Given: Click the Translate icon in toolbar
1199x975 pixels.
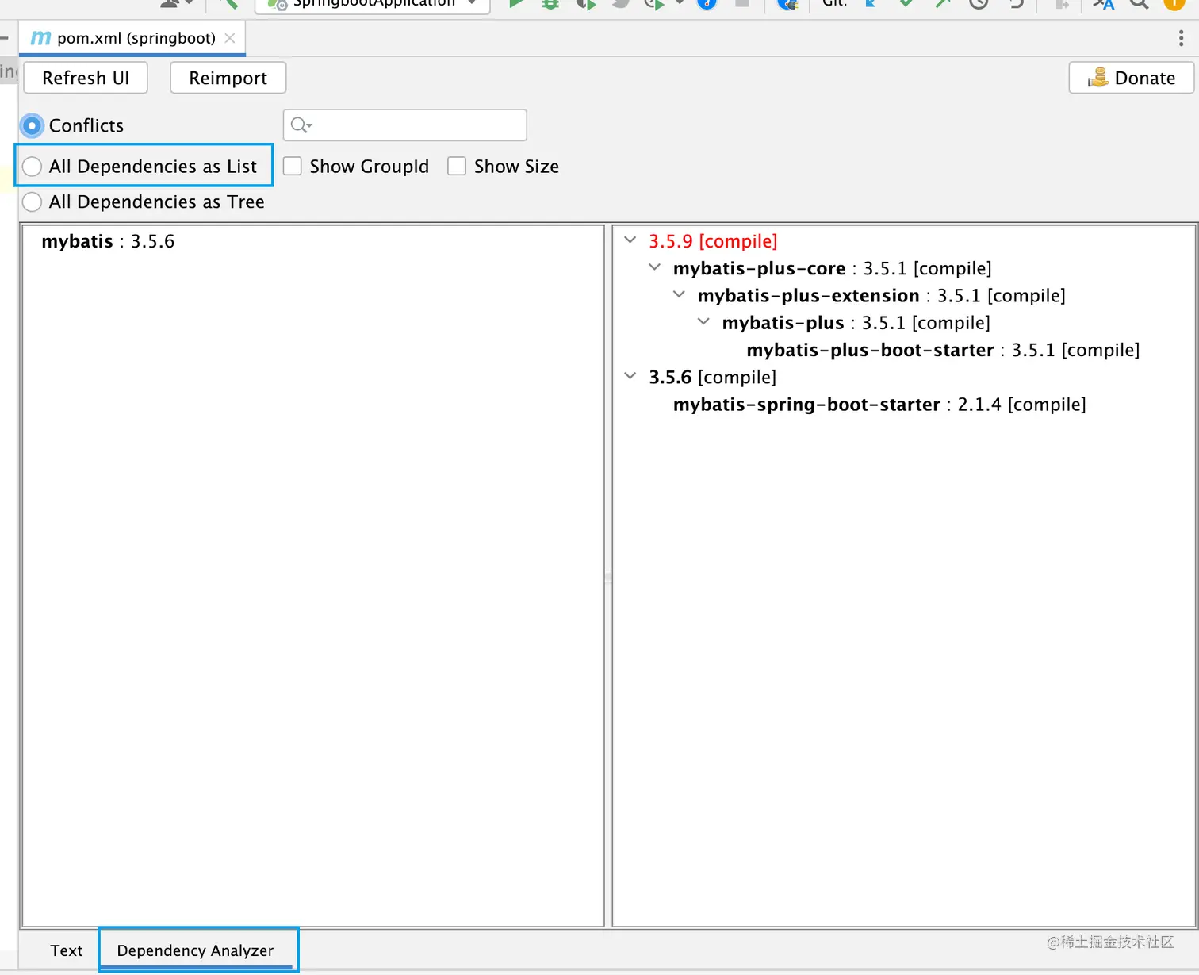Looking at the screenshot, I should 1103,2.
